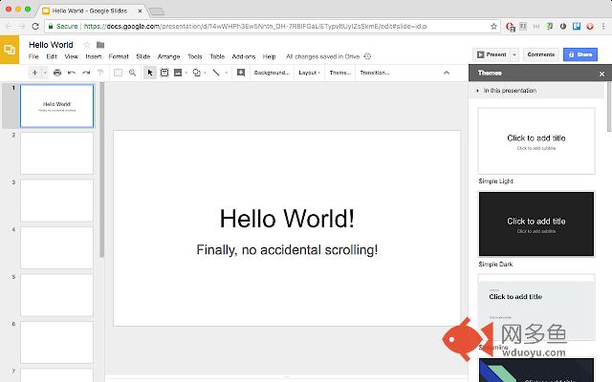This screenshot has width=612, height=382.
Task: Click the Insert image icon
Action: click(x=179, y=73)
